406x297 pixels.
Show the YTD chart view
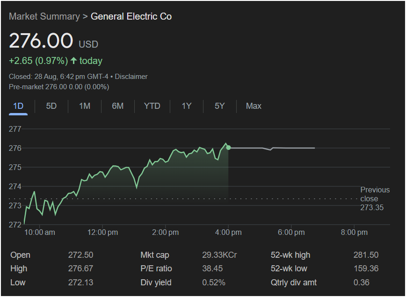point(152,106)
